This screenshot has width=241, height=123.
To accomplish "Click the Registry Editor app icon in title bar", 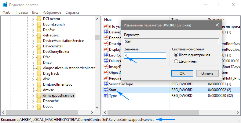I will pos(5,5).
